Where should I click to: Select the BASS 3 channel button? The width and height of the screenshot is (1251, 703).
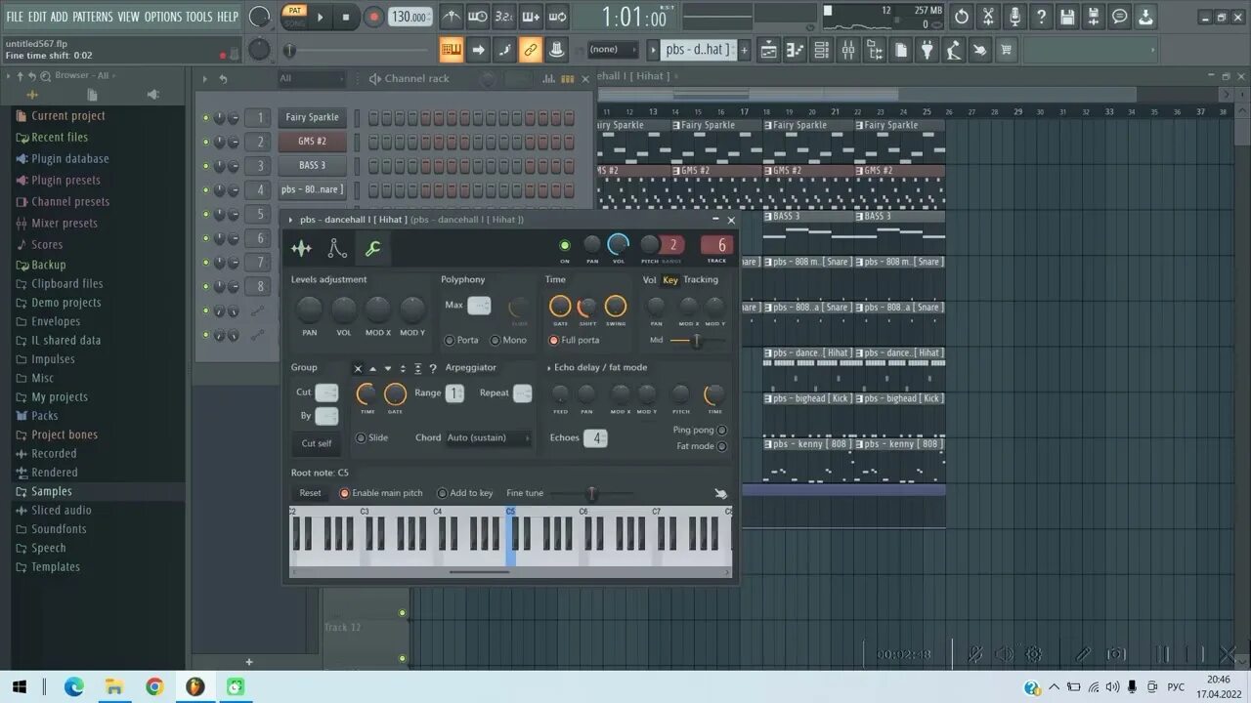pos(312,166)
